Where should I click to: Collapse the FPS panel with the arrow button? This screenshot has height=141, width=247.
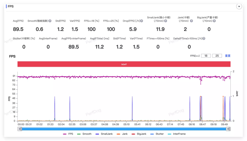coord(239,6)
